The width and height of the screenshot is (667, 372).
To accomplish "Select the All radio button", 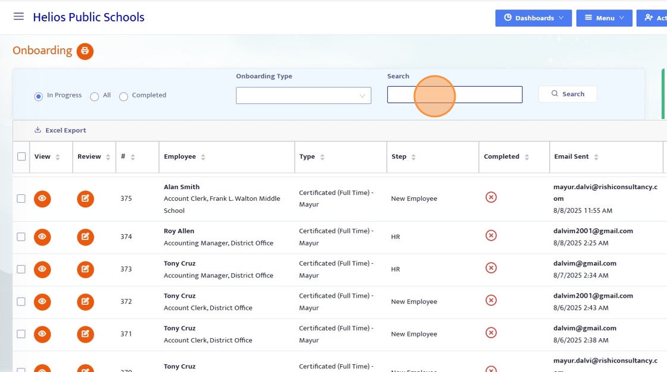I will [x=95, y=96].
